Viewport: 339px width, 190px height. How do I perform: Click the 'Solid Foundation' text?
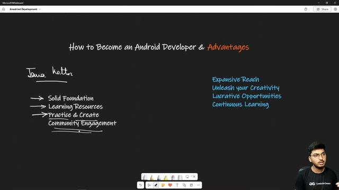pyautogui.click(x=70, y=99)
